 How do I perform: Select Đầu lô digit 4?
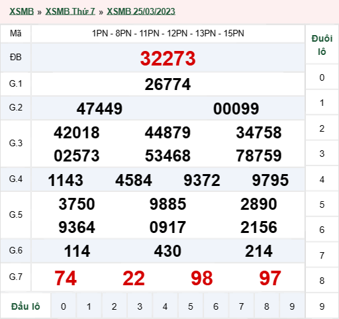pos(165,306)
